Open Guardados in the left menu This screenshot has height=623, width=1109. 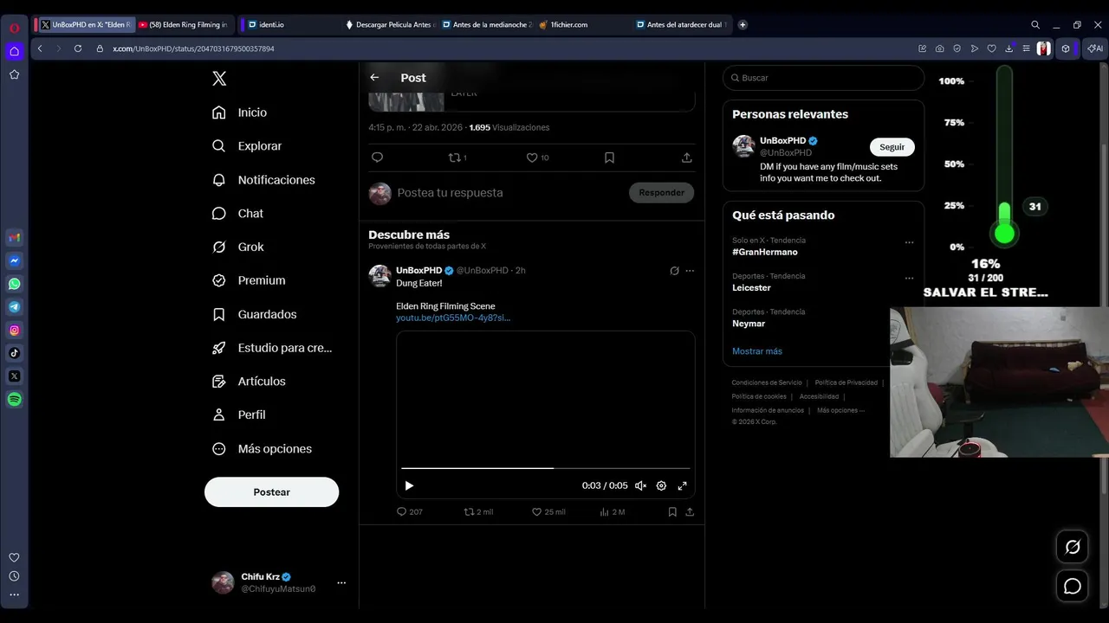click(256, 314)
